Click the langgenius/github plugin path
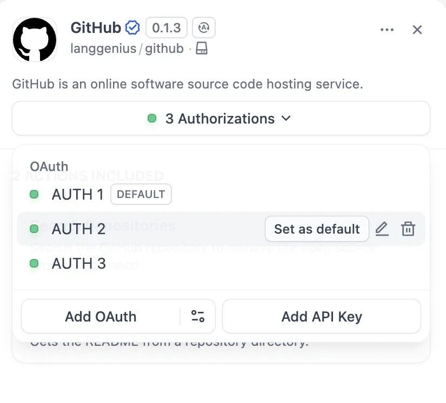 pos(127,49)
